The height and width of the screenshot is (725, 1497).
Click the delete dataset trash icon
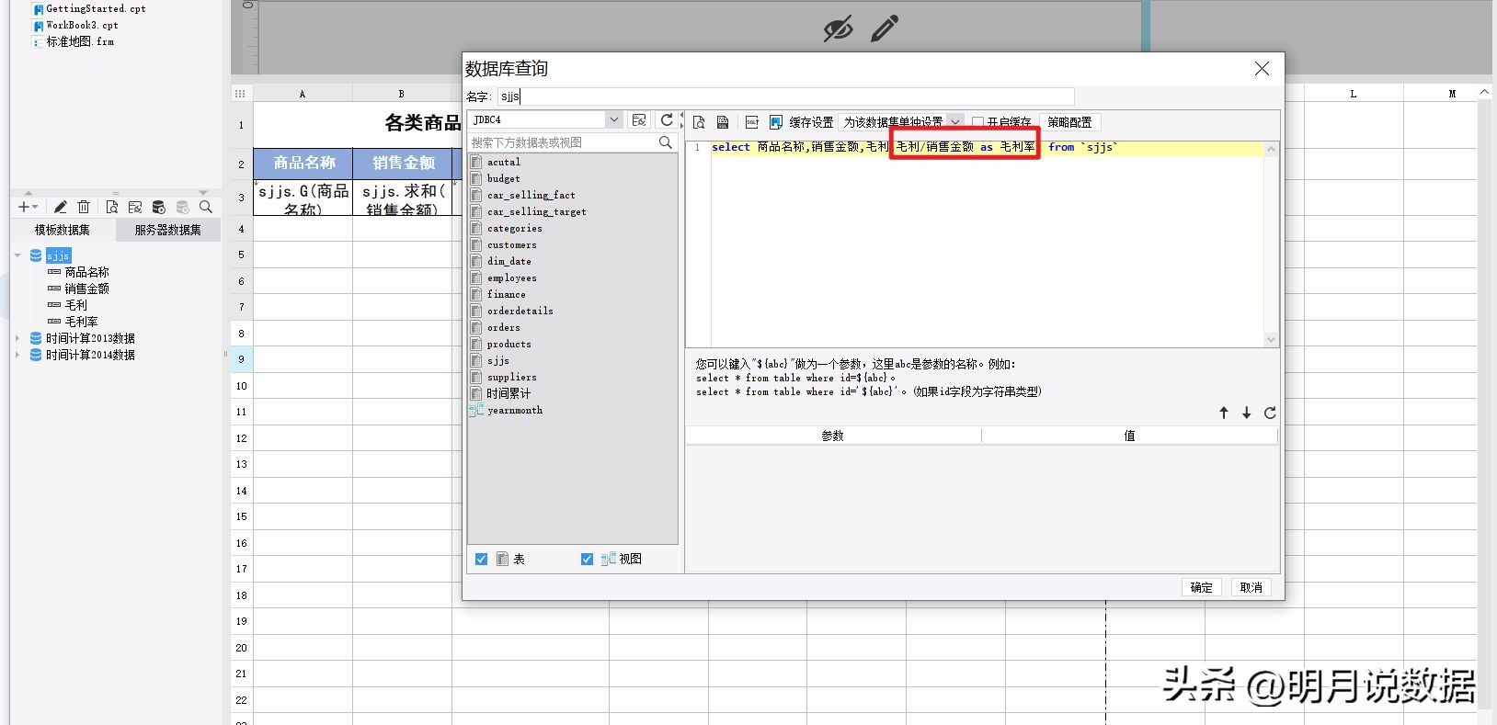(x=84, y=207)
